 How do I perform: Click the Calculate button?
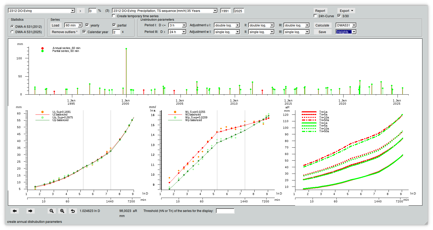[x=322, y=25]
